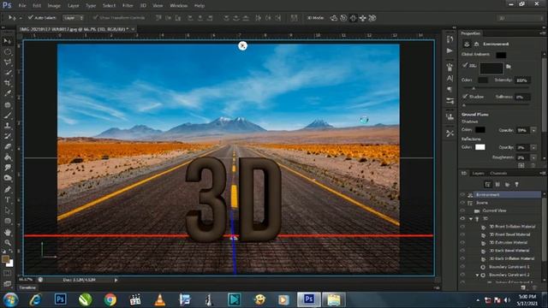Open the status bar Doc info arrow
548x308 pixels.
[x=116, y=280]
